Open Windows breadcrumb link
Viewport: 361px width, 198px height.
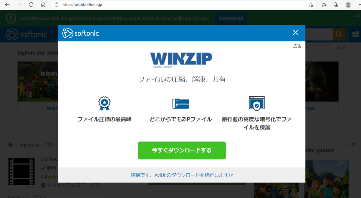(29, 145)
